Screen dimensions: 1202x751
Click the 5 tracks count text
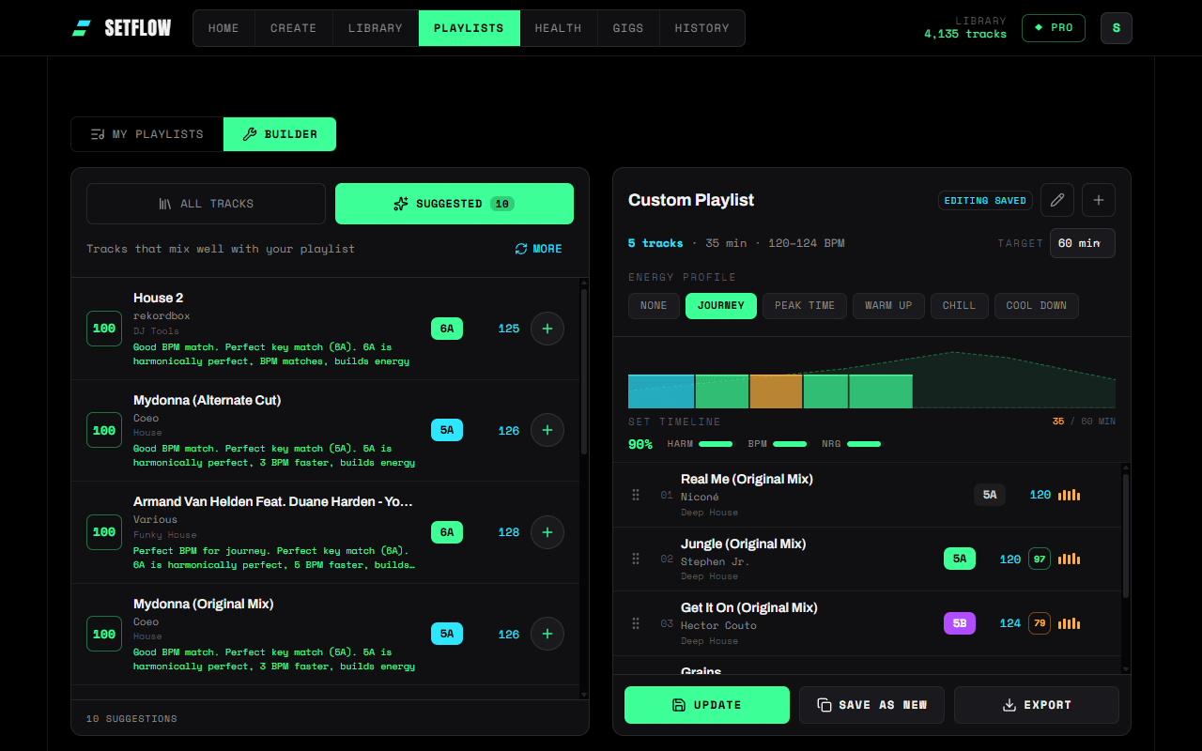655,243
